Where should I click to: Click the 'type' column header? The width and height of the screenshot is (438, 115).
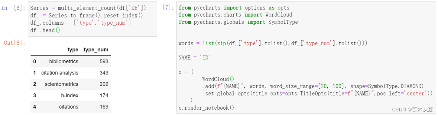pos(73,50)
